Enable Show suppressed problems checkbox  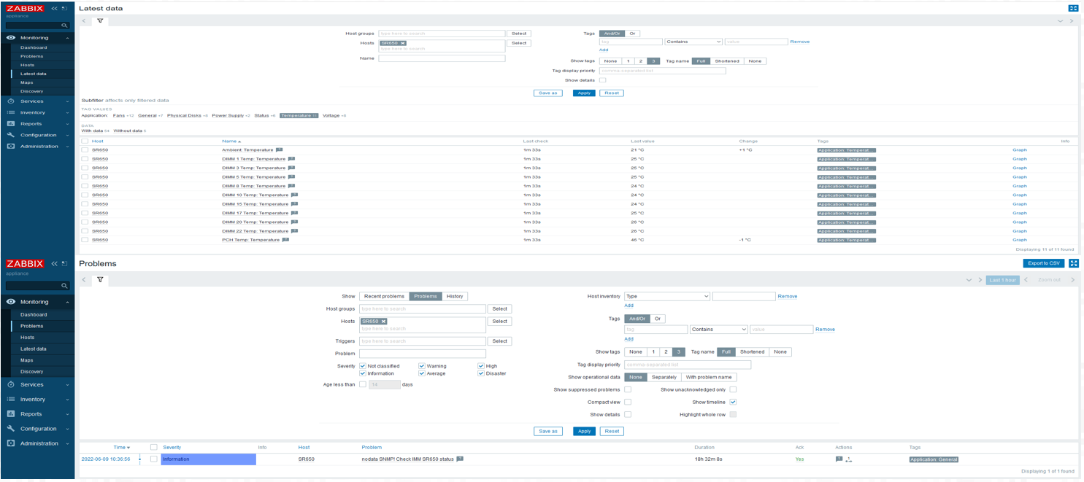[628, 389]
